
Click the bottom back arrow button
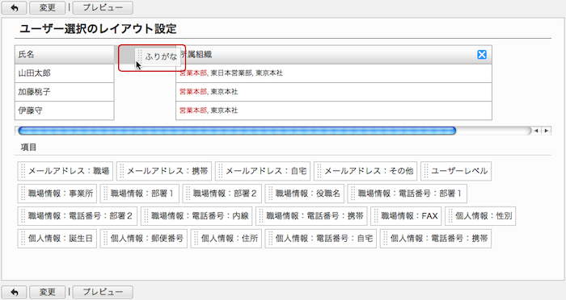pos(14,292)
